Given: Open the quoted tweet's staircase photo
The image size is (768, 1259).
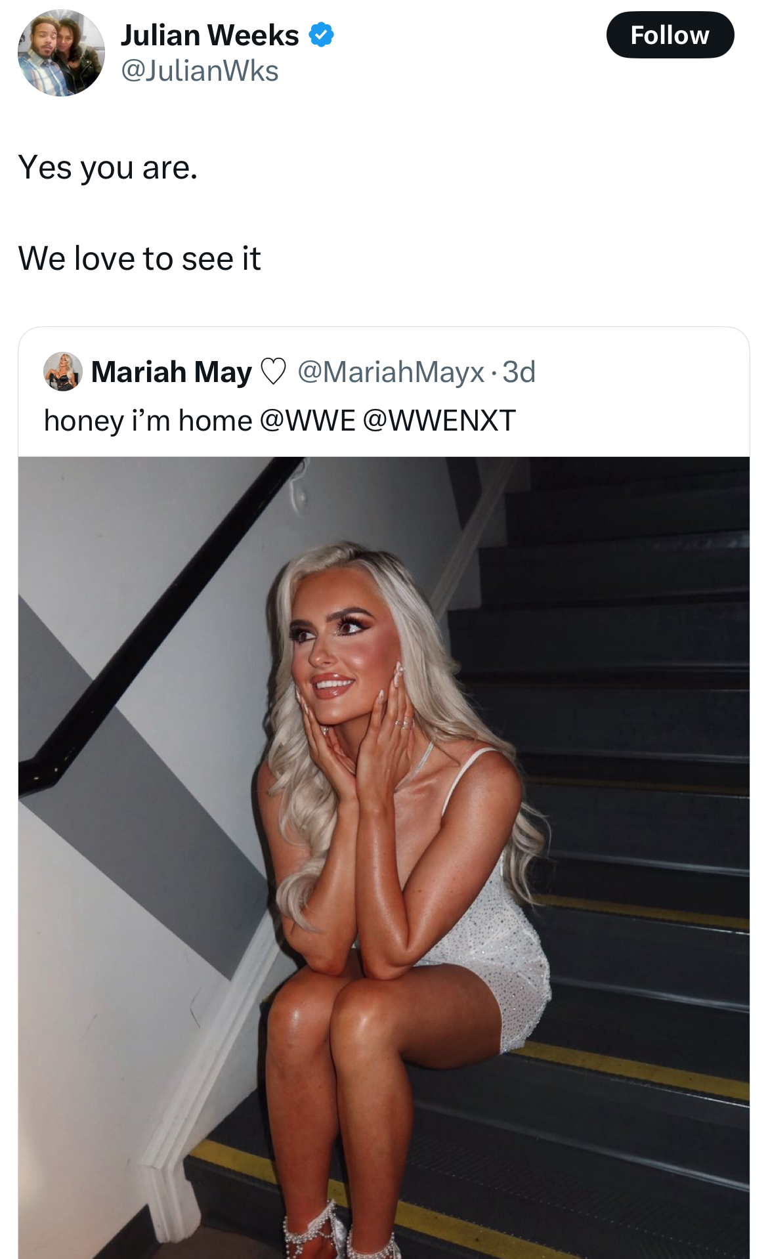Looking at the screenshot, I should (x=384, y=857).
